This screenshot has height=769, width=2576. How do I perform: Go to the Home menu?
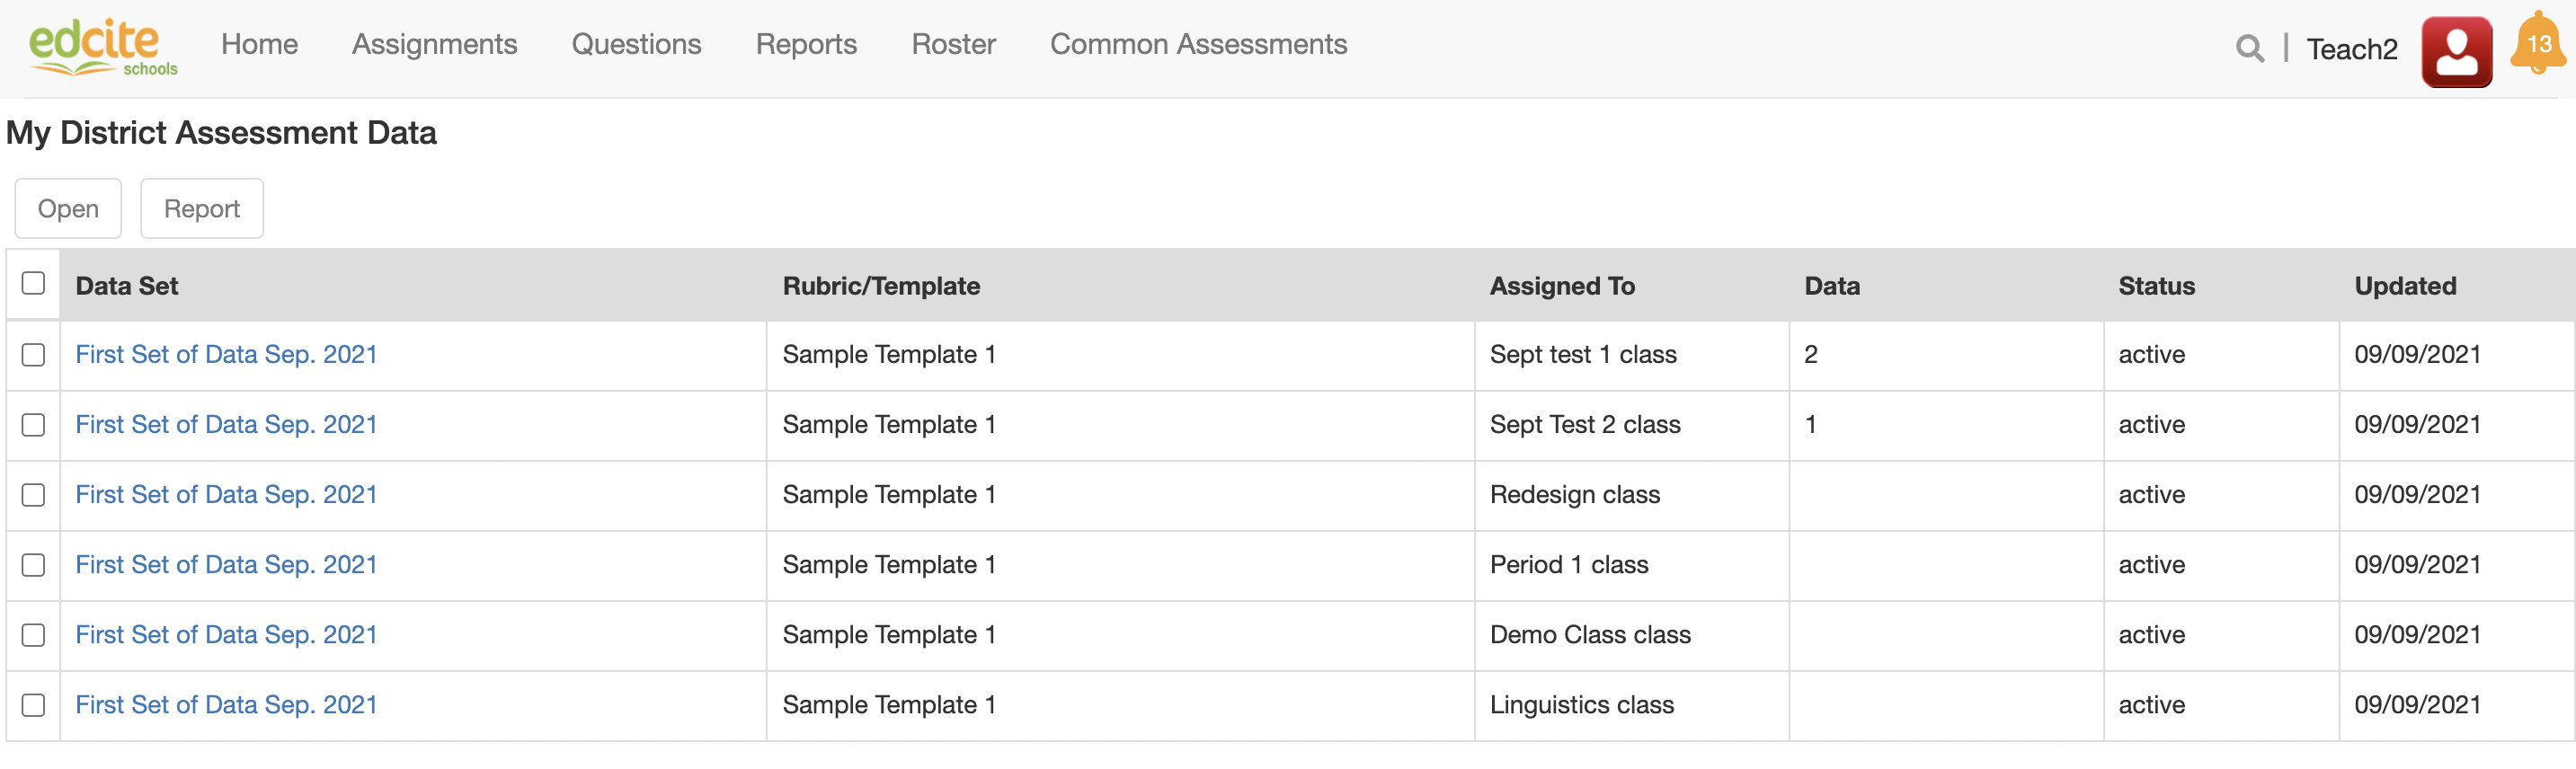[259, 45]
